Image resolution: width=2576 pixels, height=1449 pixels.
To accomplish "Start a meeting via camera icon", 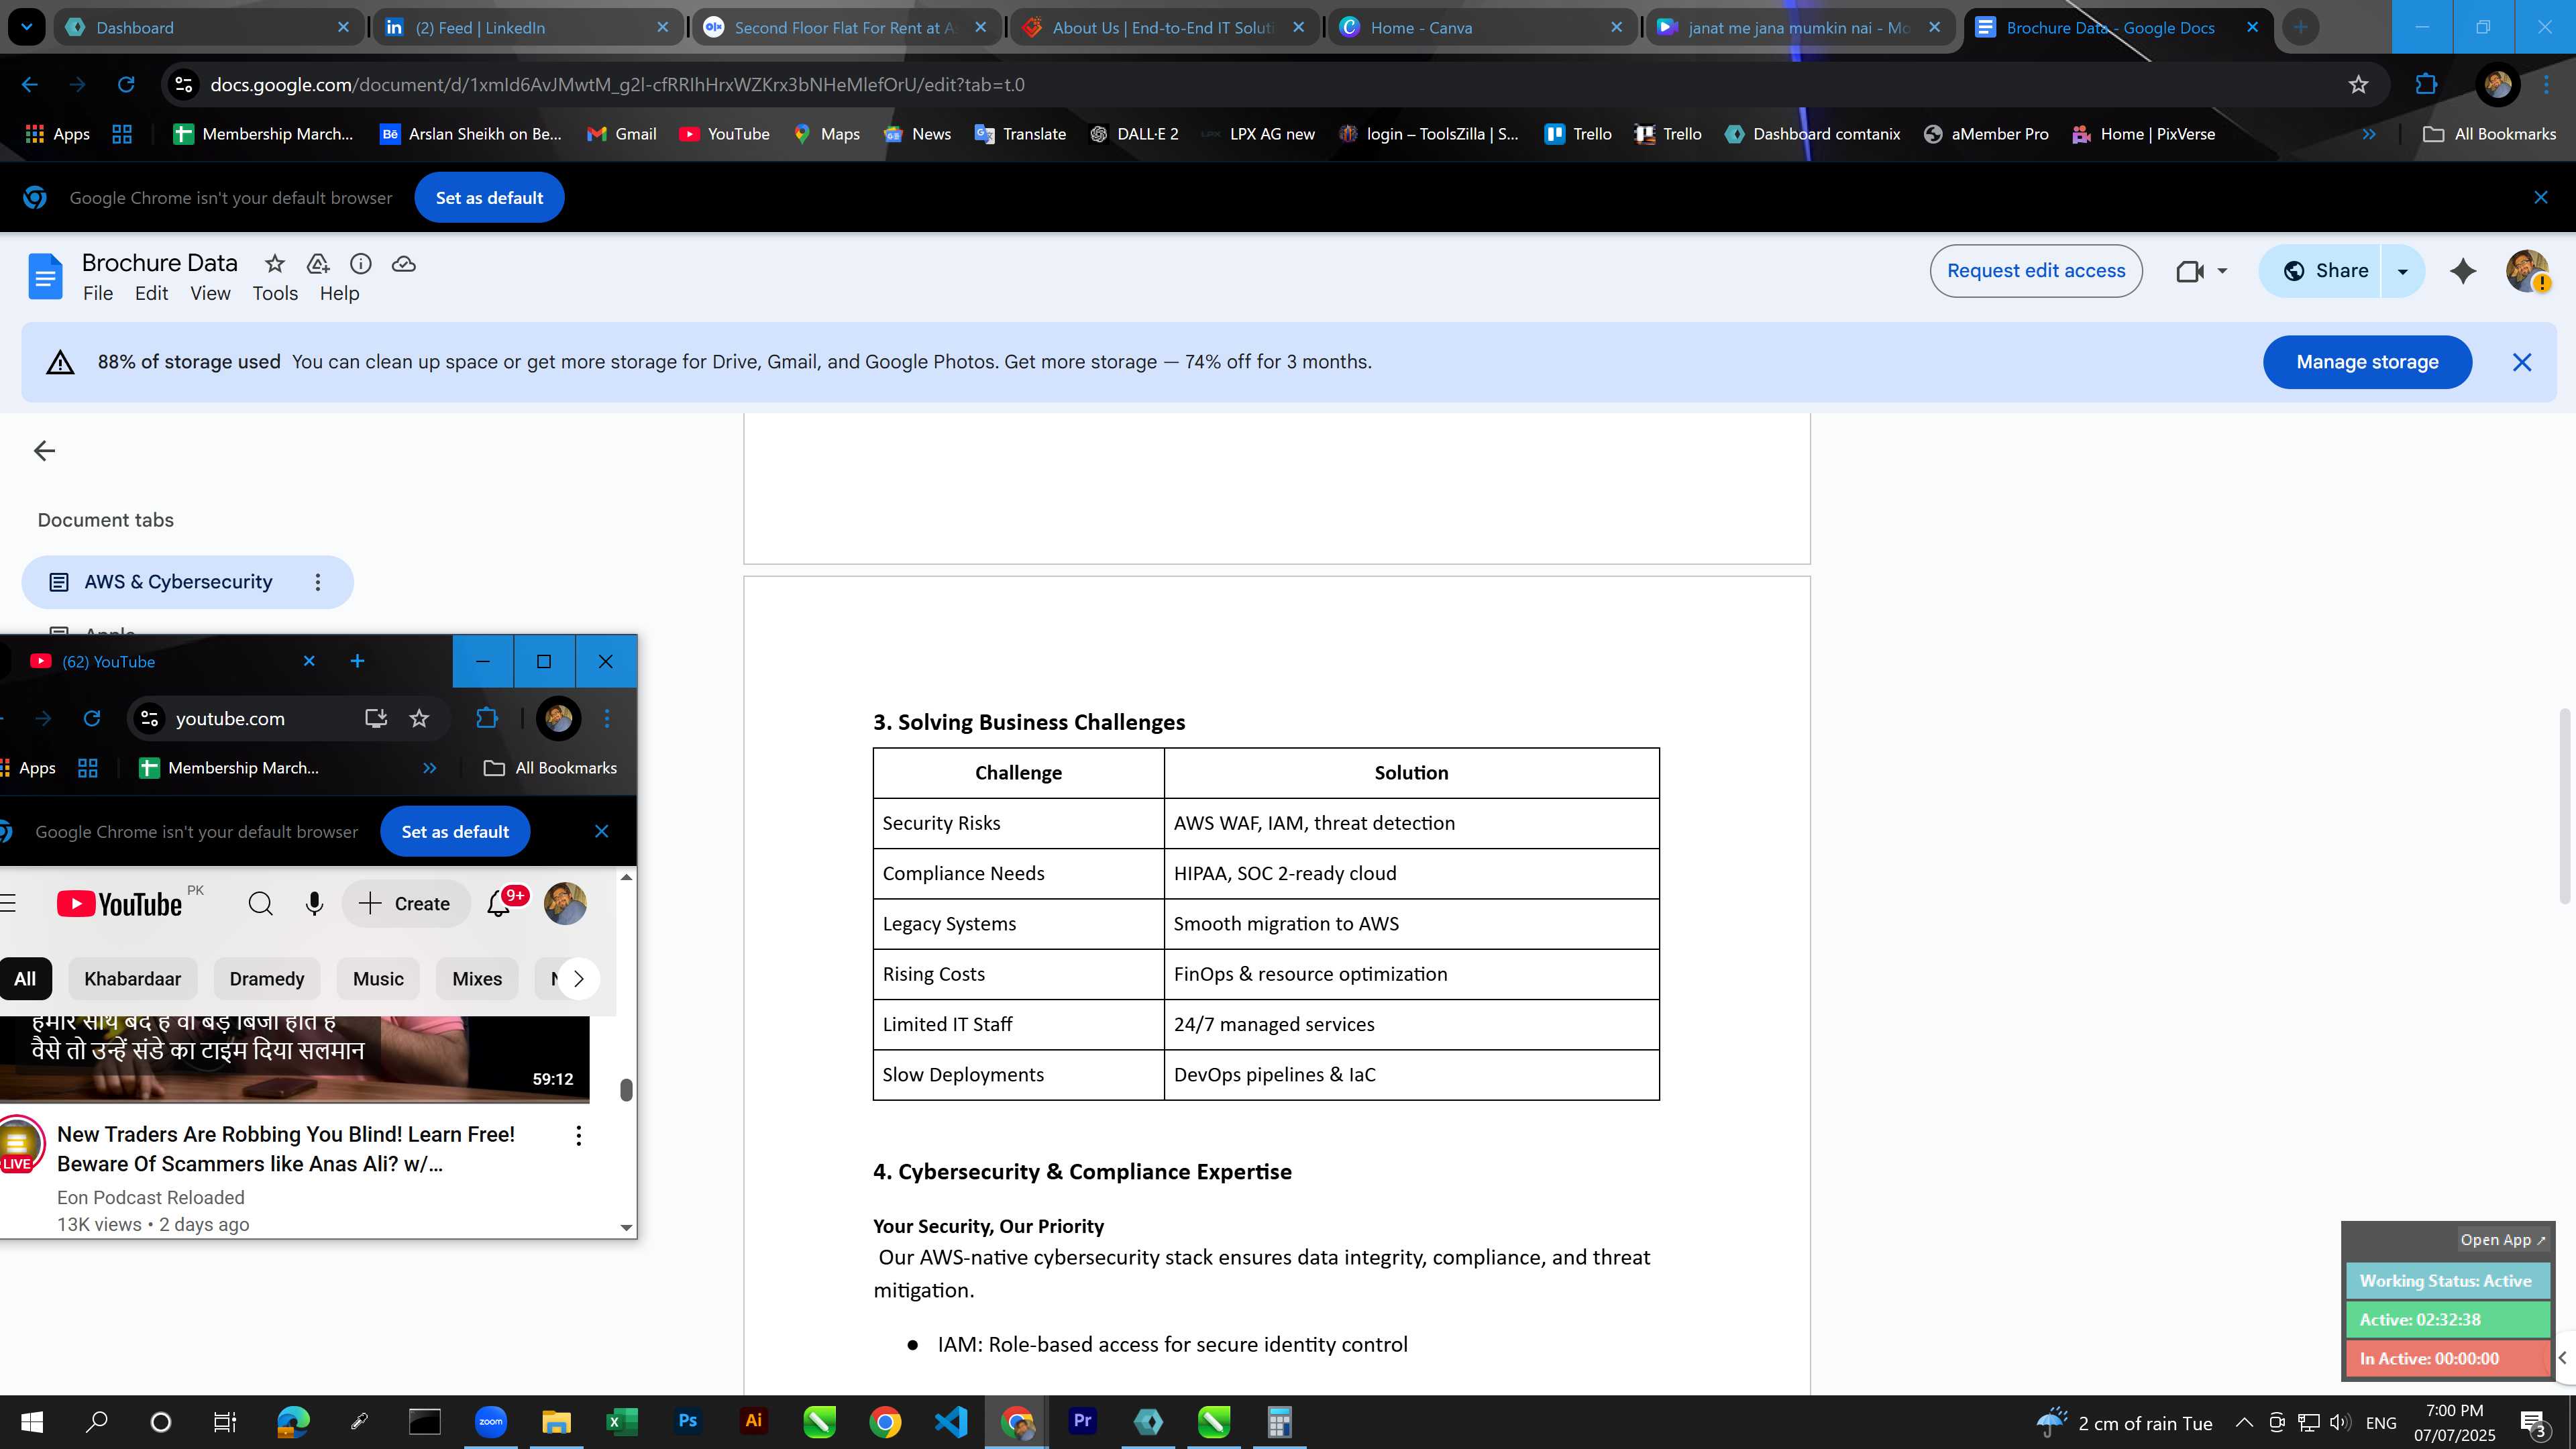I will pyautogui.click(x=2189, y=271).
